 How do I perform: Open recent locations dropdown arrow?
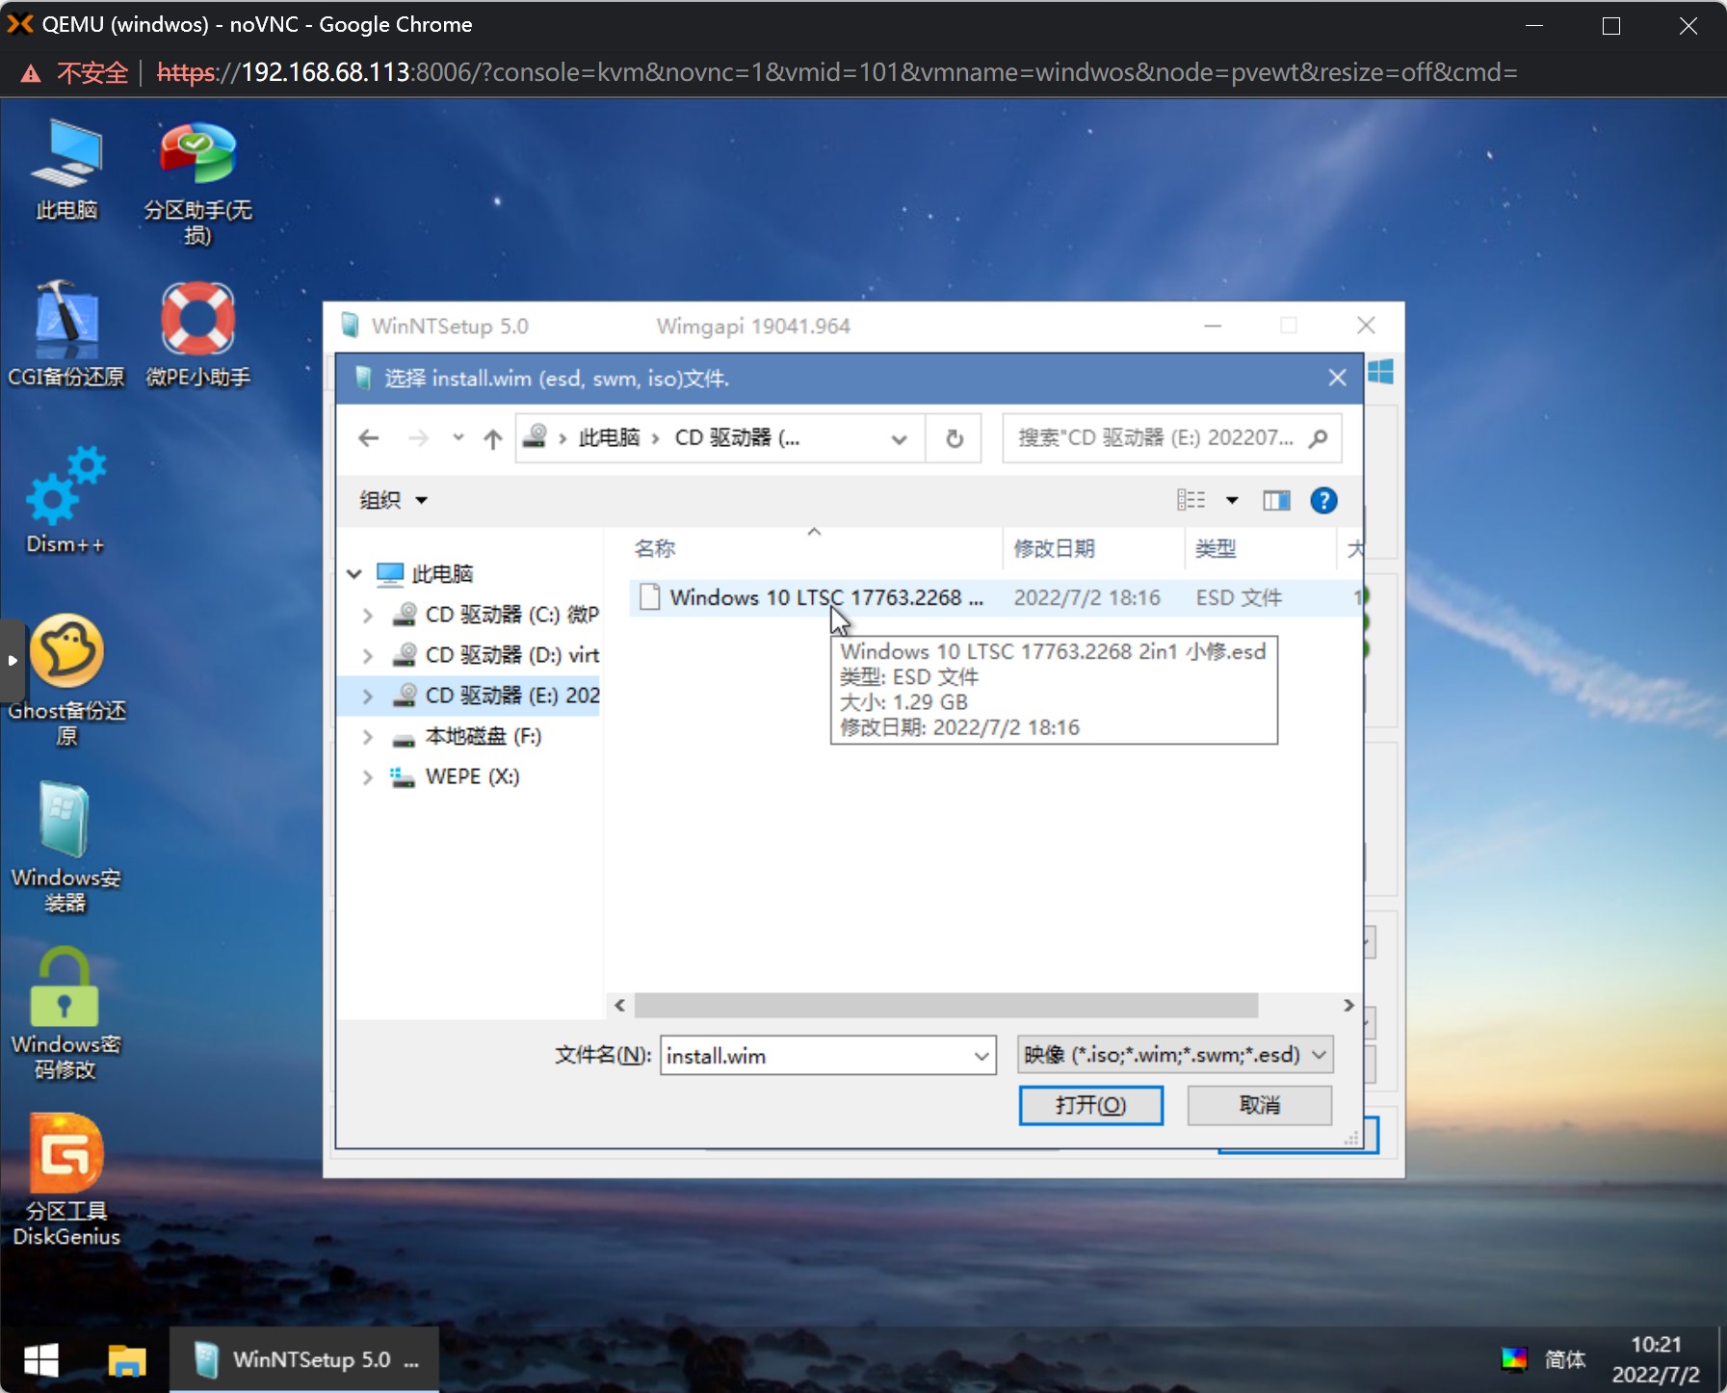point(458,438)
